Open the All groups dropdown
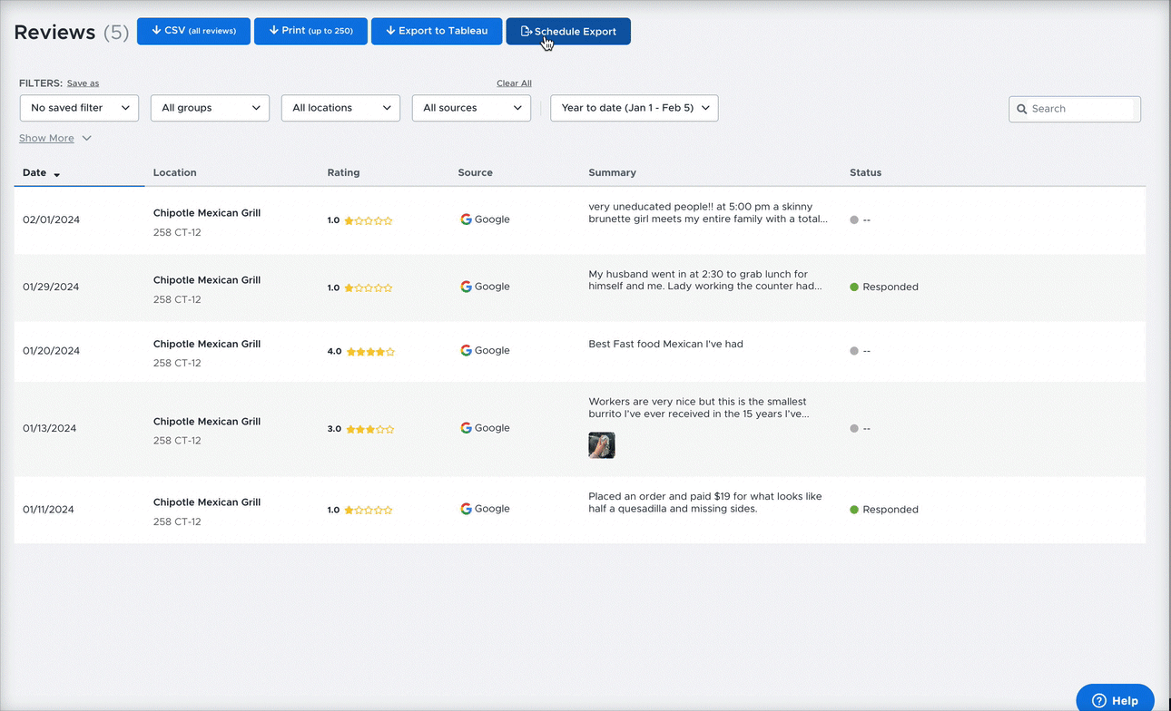 point(210,108)
